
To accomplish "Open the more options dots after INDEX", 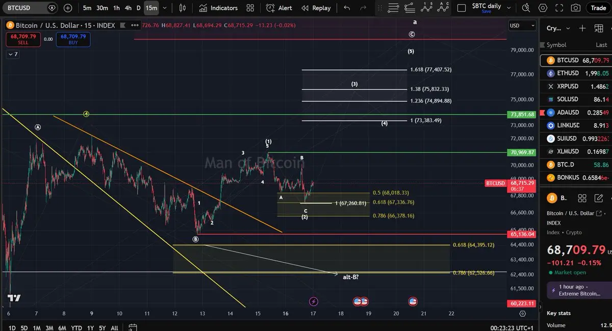I will click(x=134, y=25).
